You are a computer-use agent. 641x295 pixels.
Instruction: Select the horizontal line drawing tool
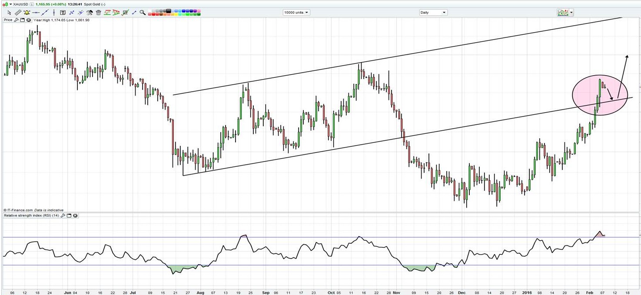36,13
